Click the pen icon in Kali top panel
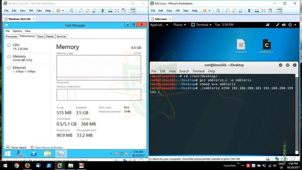The width and height of the screenshot is (302, 170). pos(277,25)
